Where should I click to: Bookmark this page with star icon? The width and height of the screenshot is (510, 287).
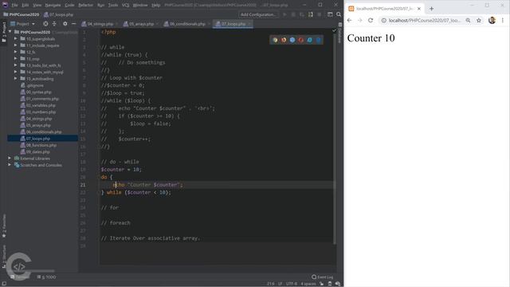pyautogui.click(x=479, y=20)
